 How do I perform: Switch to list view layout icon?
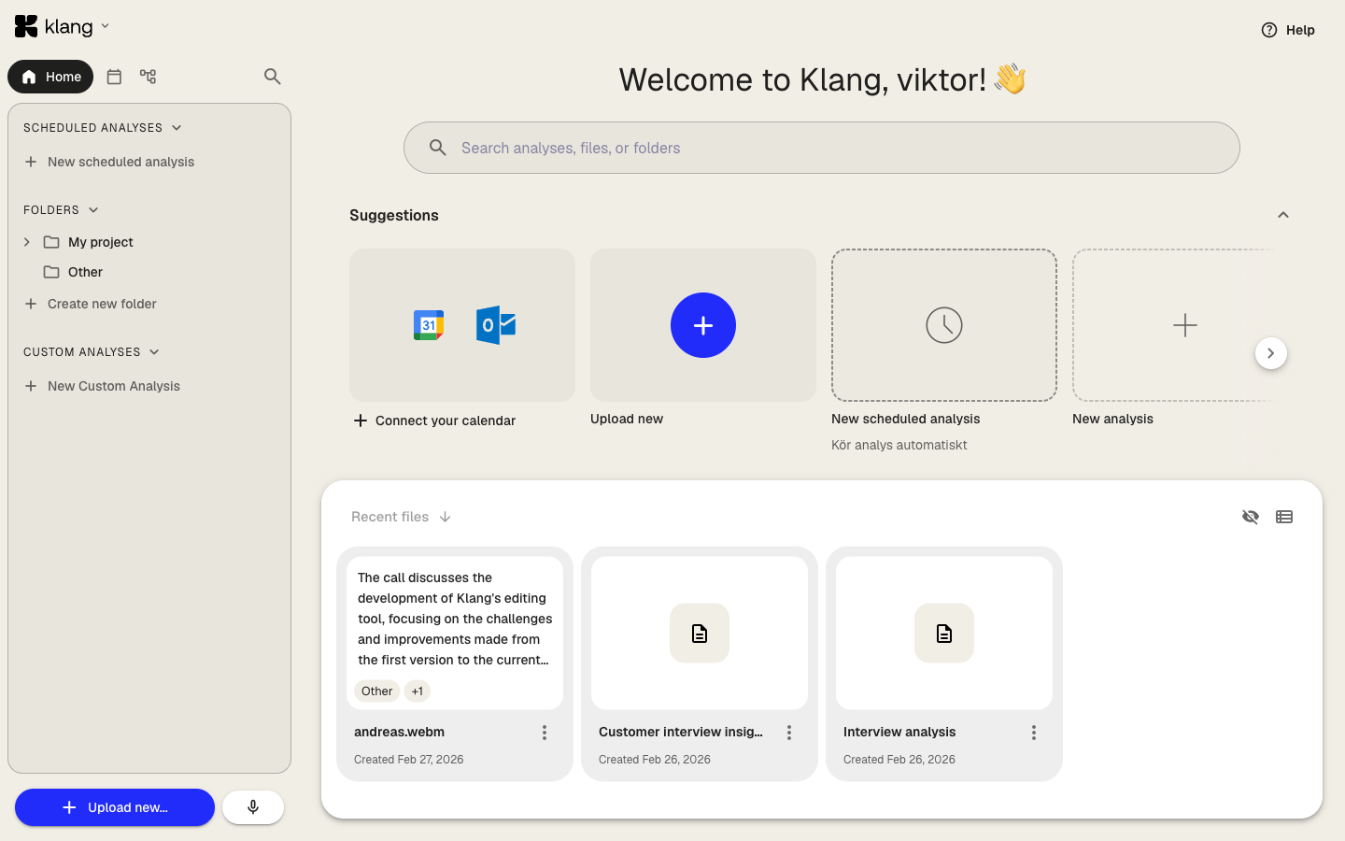[1284, 517]
